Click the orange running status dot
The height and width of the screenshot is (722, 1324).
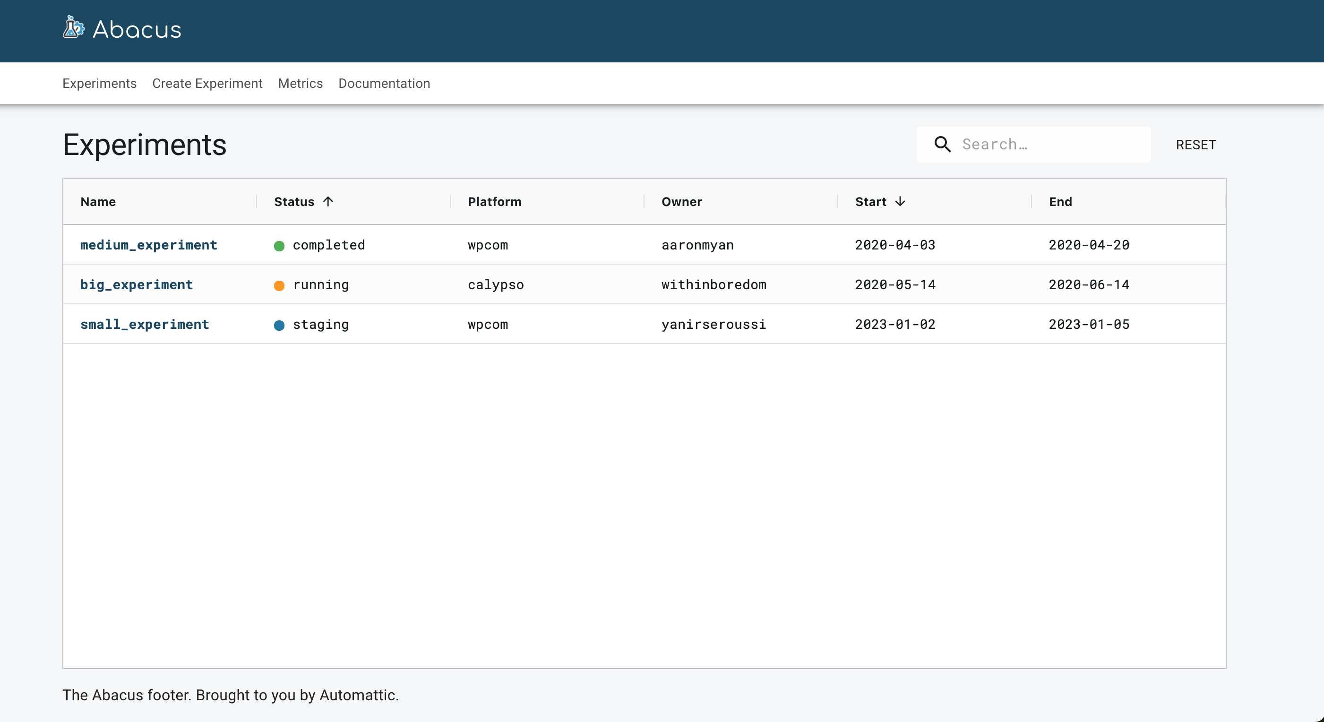[279, 285]
